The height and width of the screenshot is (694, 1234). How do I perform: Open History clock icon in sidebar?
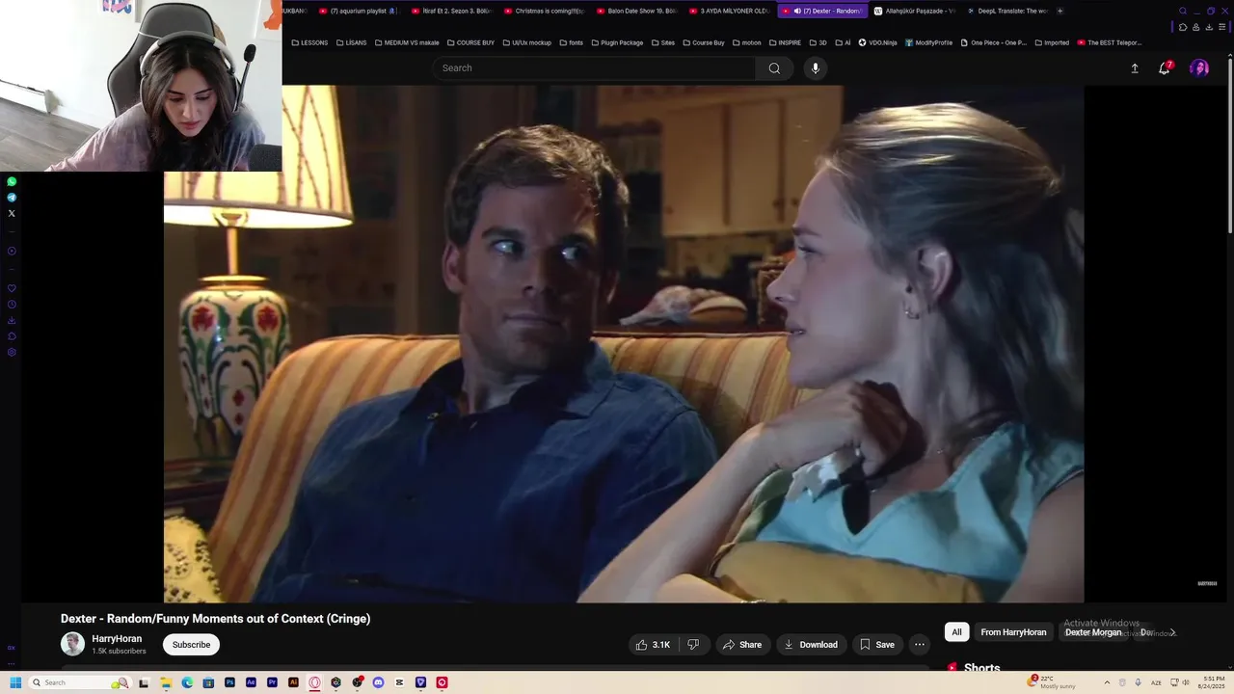pos(12,305)
